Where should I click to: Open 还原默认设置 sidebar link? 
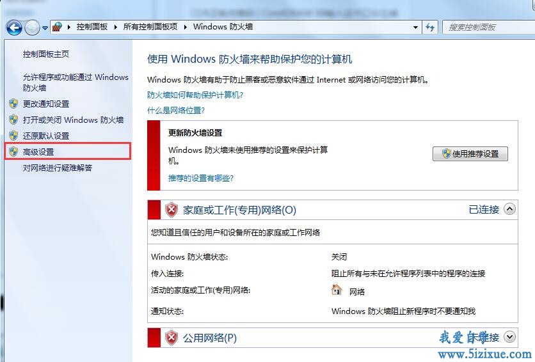click(x=46, y=136)
